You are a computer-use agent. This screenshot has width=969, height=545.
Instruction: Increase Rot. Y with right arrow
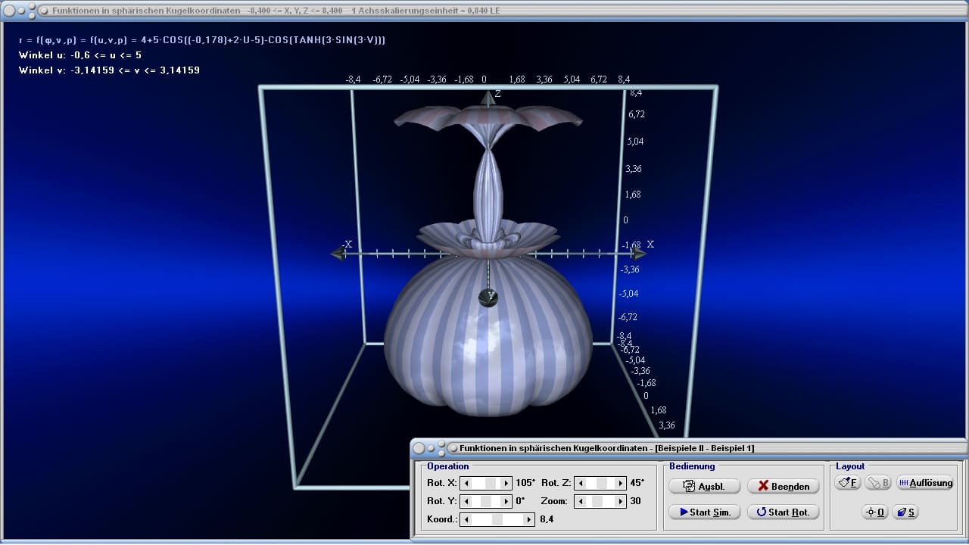click(507, 501)
